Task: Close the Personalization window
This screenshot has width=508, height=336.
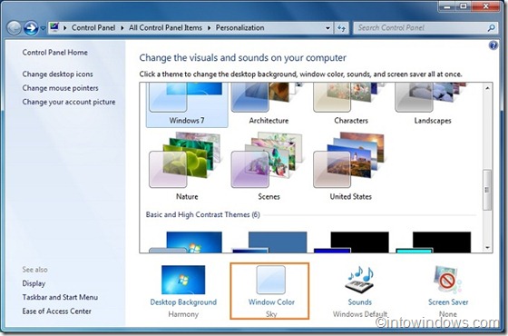Action: (x=485, y=6)
